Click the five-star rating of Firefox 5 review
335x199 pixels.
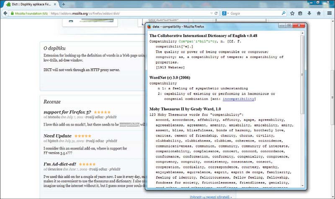(102, 112)
